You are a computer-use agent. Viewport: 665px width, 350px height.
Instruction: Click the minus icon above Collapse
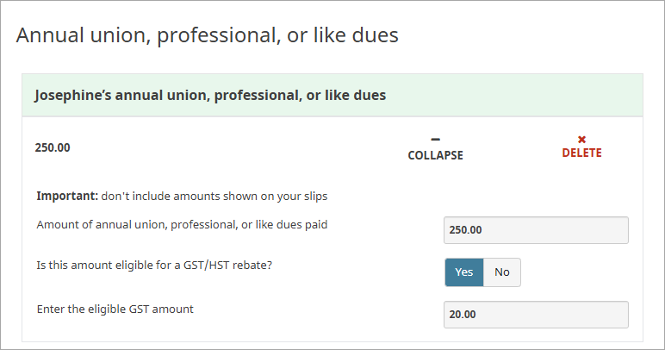click(435, 140)
